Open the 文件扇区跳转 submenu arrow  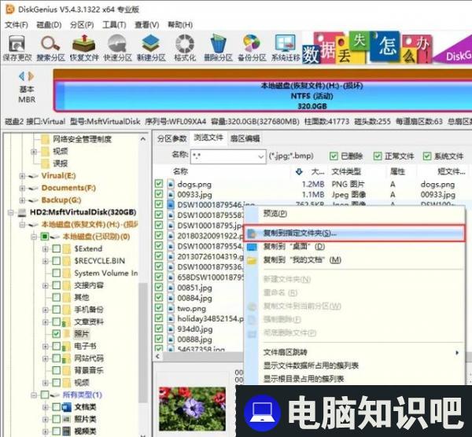[457, 352]
